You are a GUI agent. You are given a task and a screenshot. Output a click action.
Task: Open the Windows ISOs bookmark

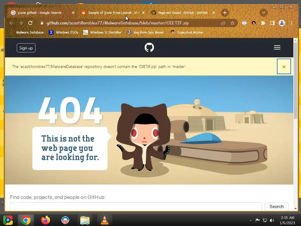(63, 32)
